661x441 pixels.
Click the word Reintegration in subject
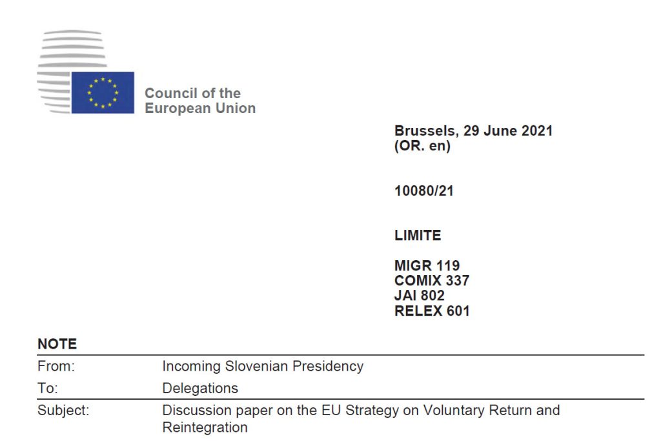[205, 427]
